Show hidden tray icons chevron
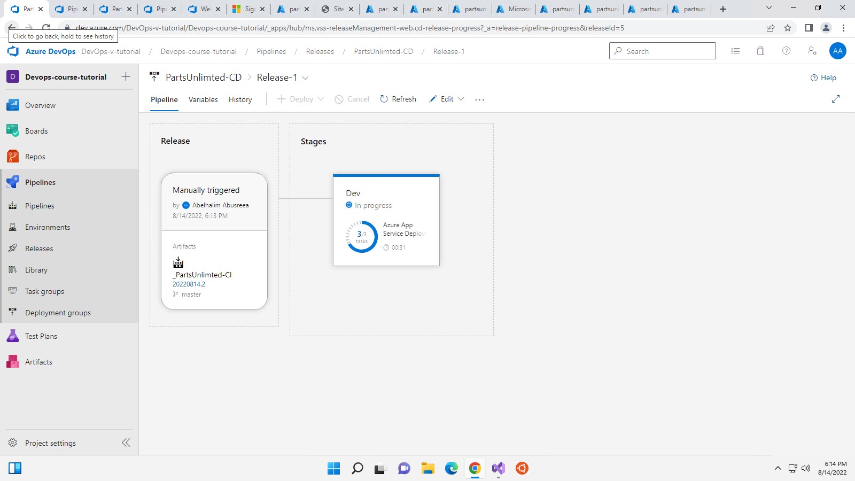855x481 pixels. point(778,468)
